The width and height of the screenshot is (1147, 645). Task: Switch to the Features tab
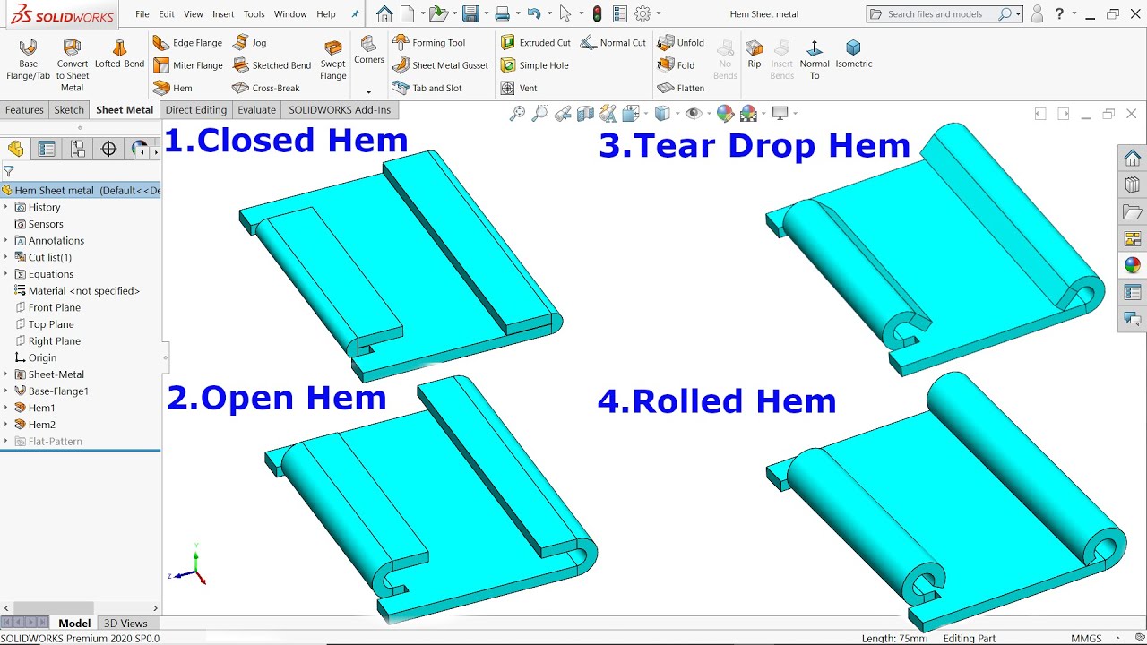(x=24, y=110)
